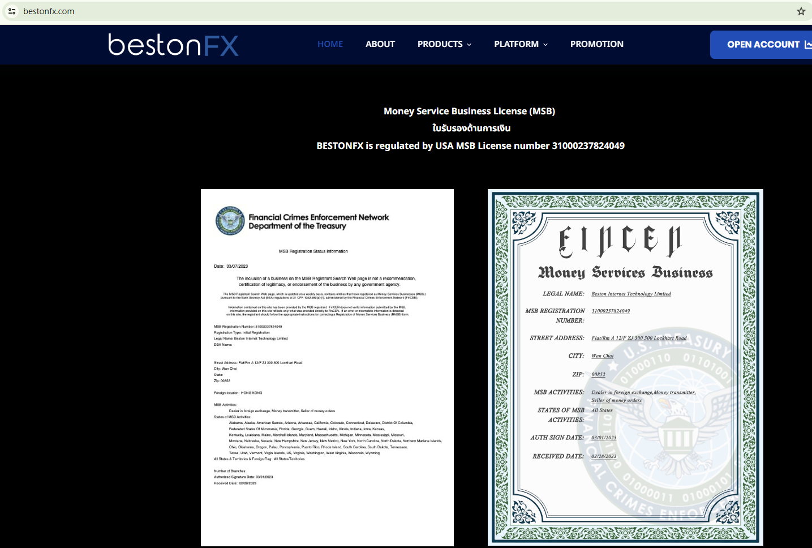Click the auth sign date '03/01/2023'
812x548 pixels.
coord(604,438)
